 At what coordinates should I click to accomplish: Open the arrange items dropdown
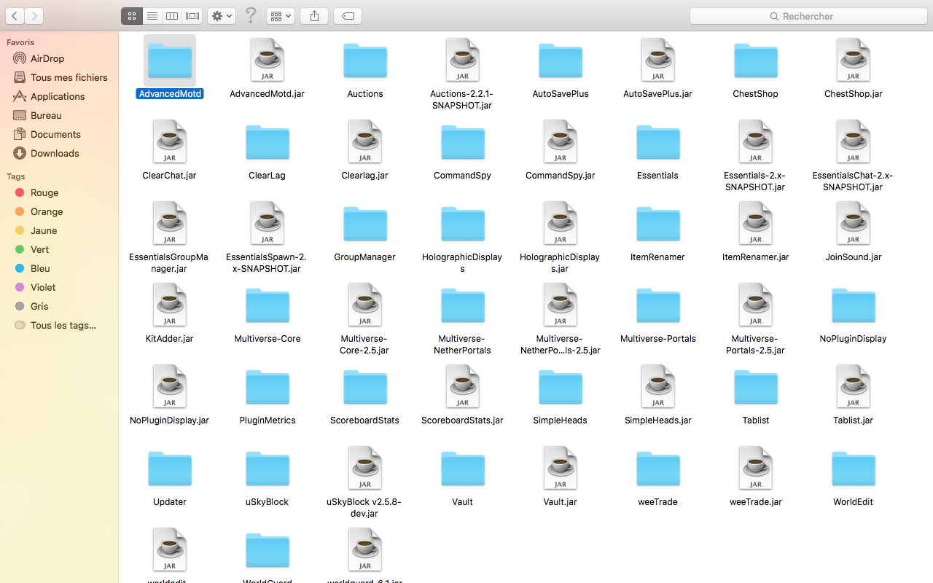click(281, 16)
